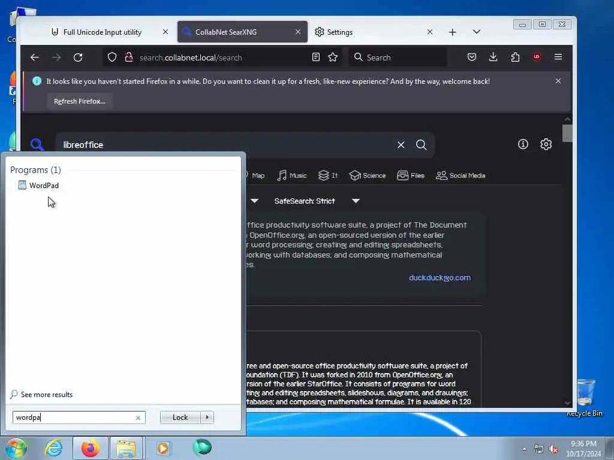Click the Firefox taskbar icon
Viewport: 614px width, 460px height.
tap(90, 448)
